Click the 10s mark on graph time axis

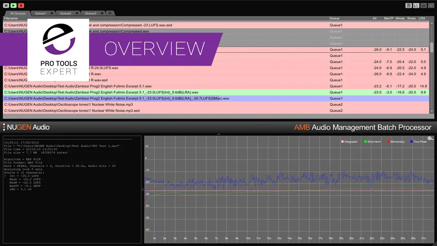pos(248,238)
